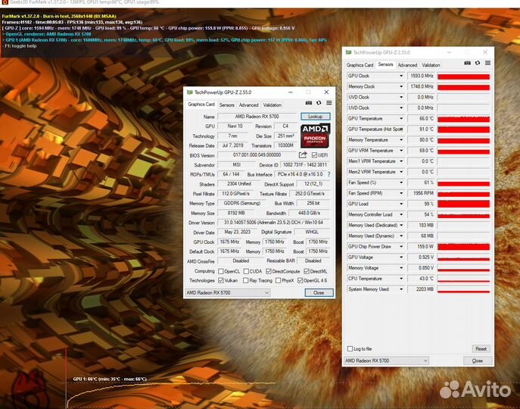Click the GPU Chip Power Draw red graph
The width and height of the screenshot is (520, 409).
(463, 247)
